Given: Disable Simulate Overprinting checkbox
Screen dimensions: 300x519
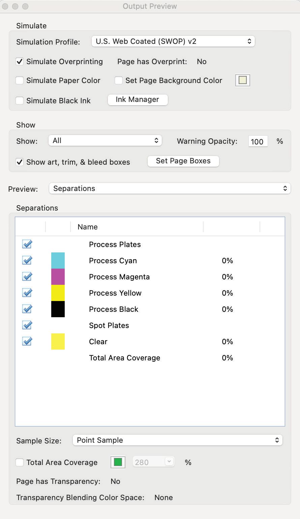Looking at the screenshot, I should pos(20,61).
